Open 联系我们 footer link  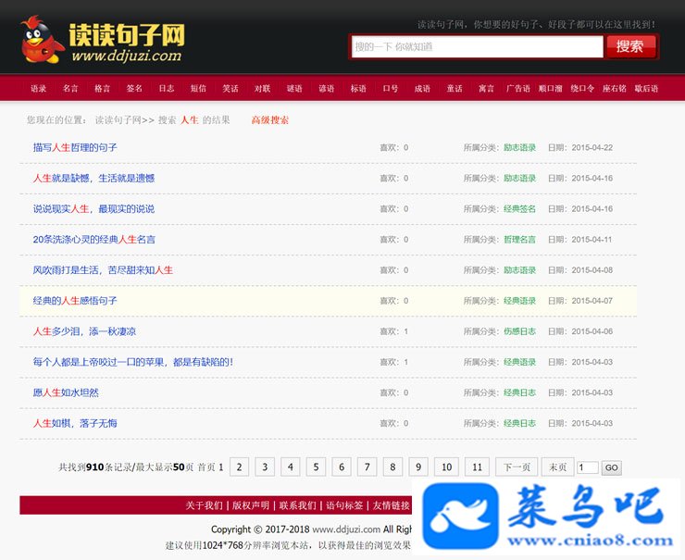(297, 505)
